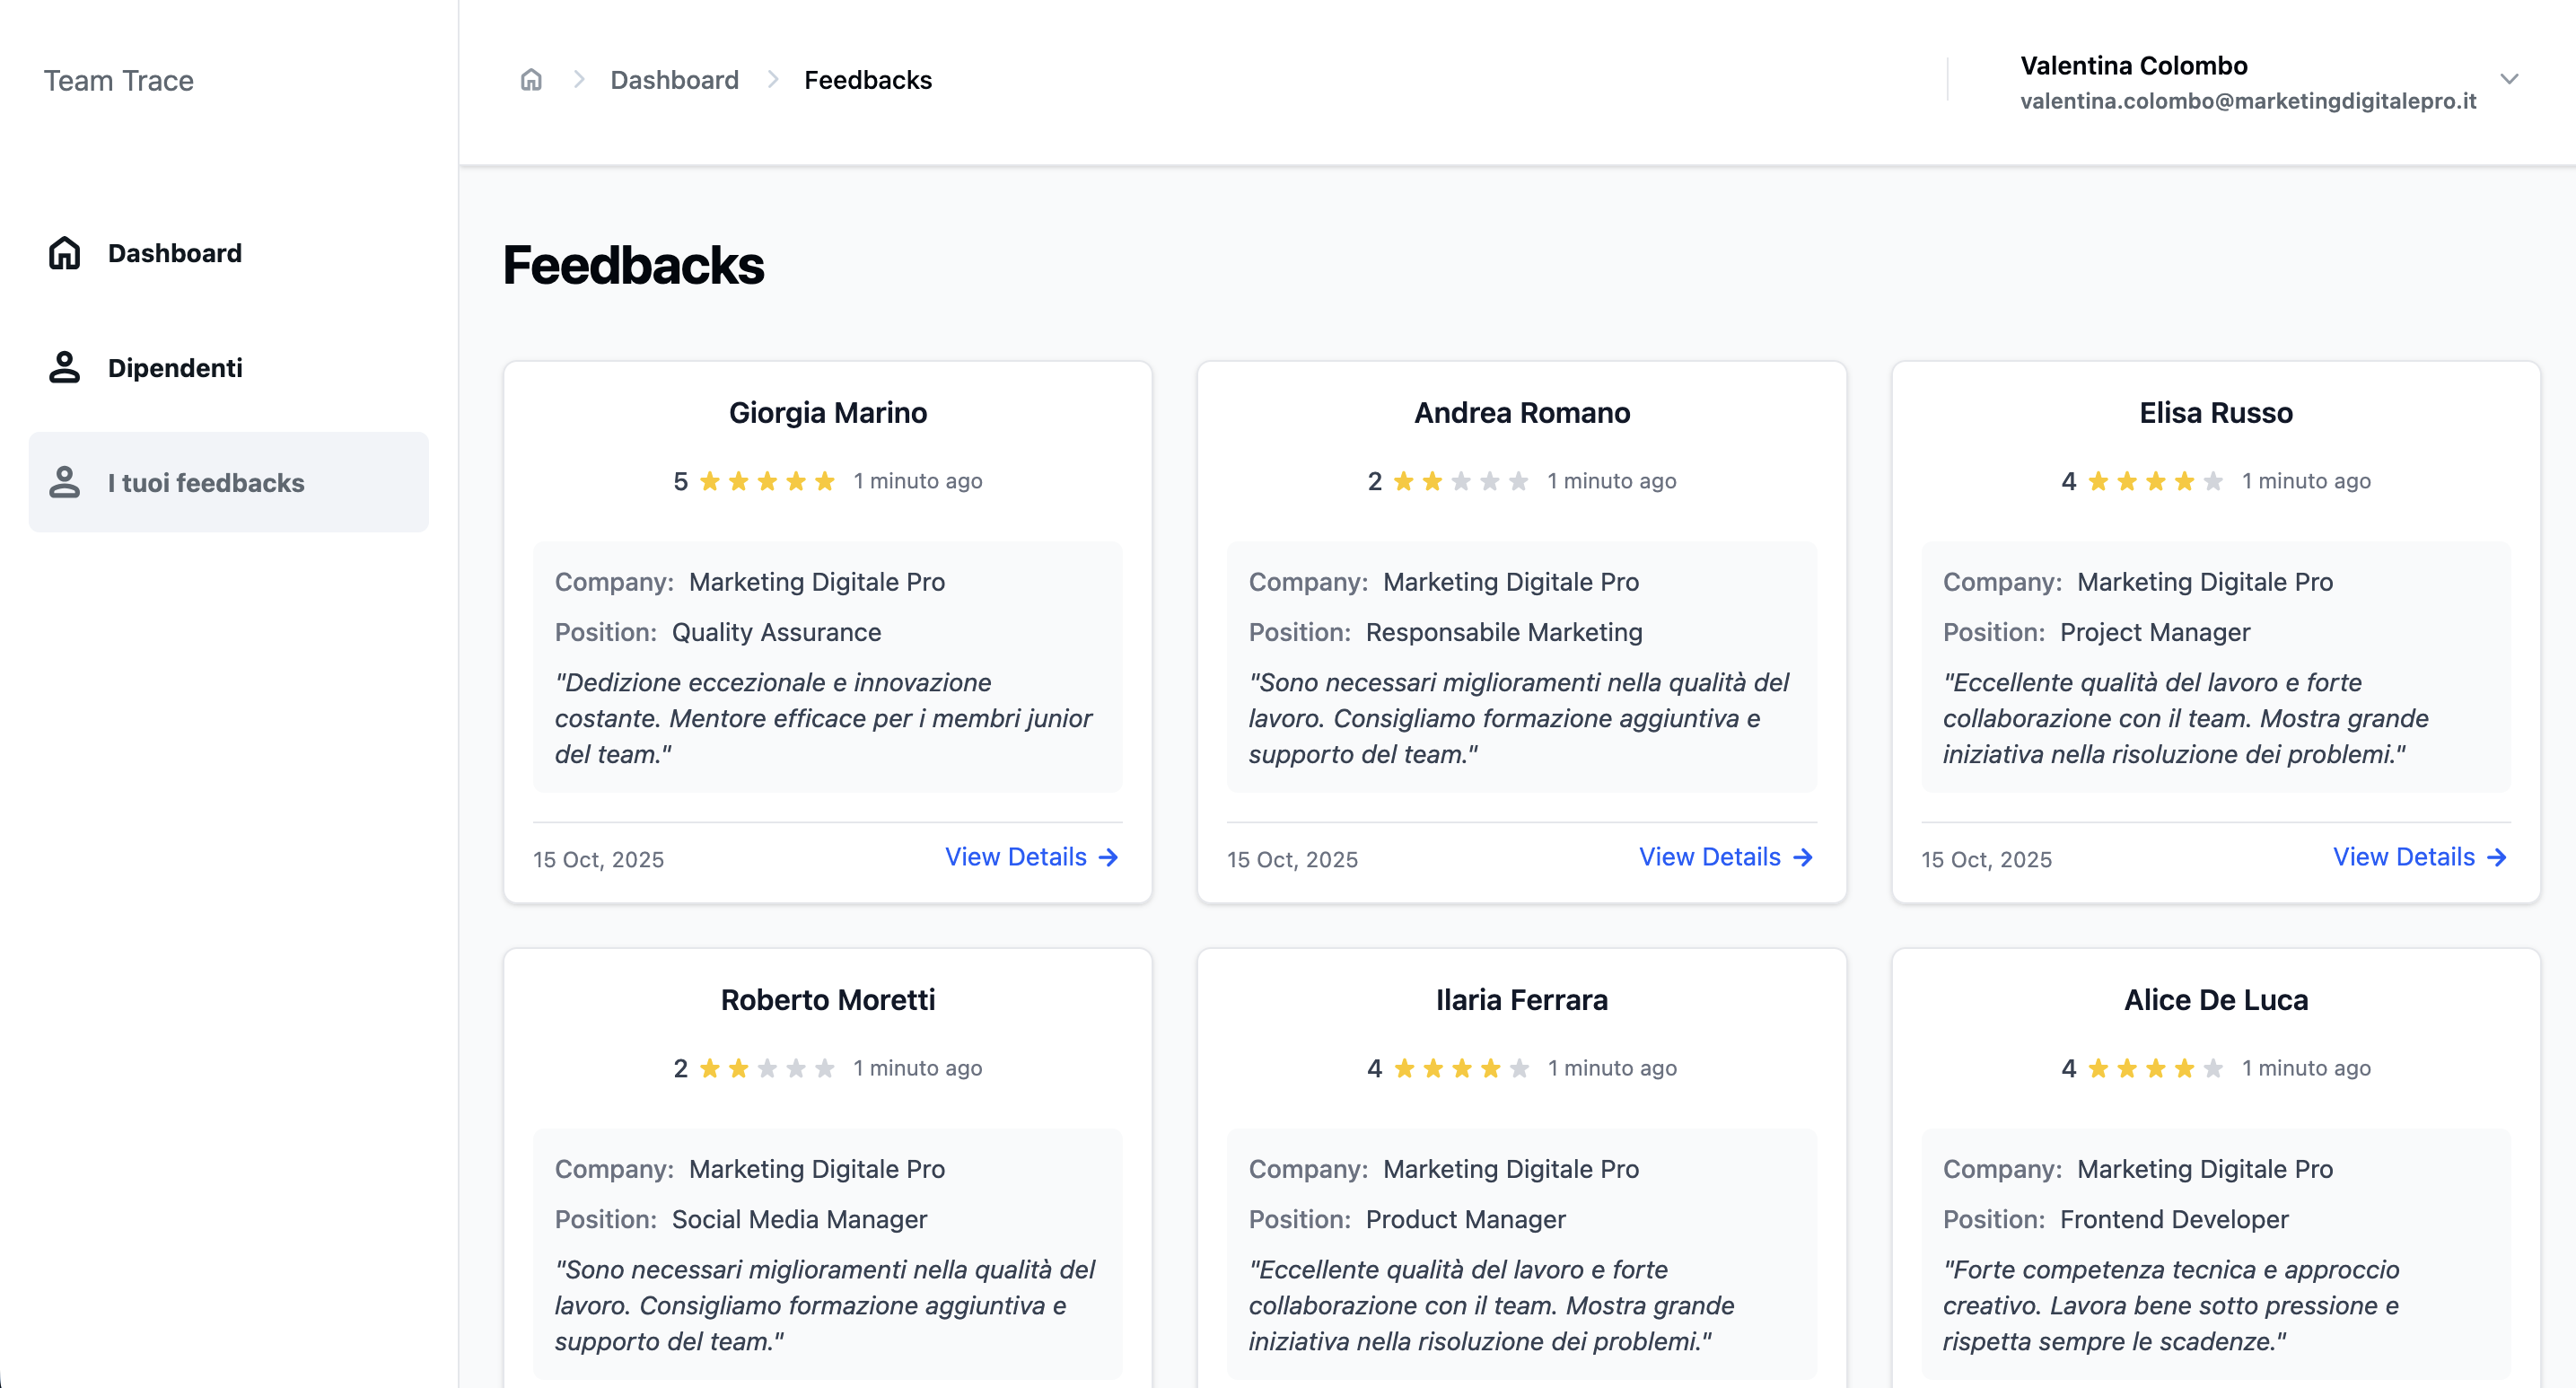Screen dimensions: 2576x1388
Task: Open Dashboard in the sidebar menu
Action: (x=175, y=253)
